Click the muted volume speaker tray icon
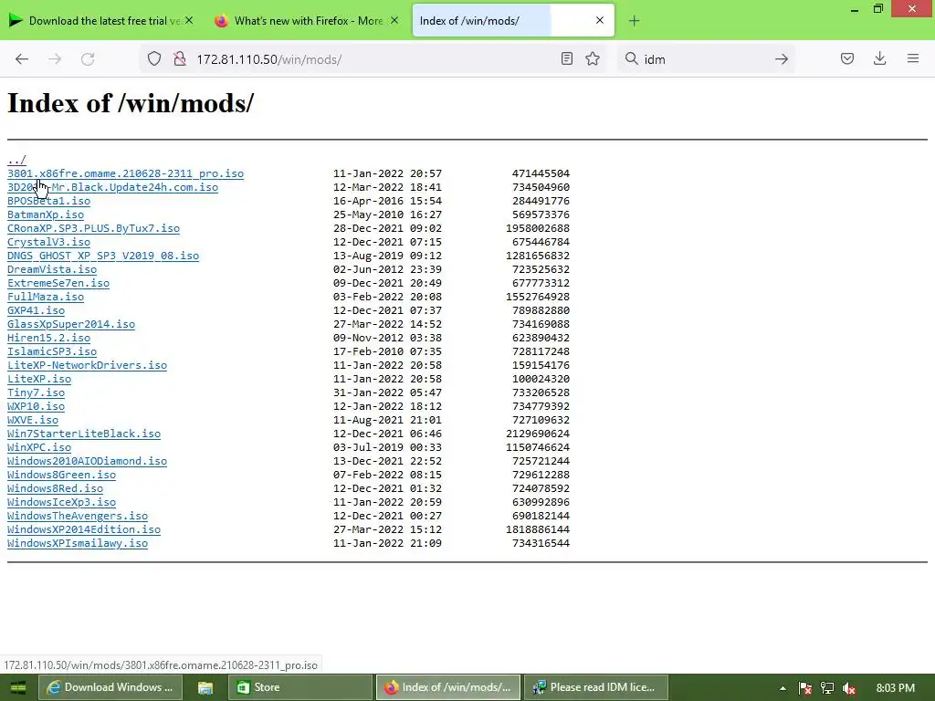Image resolution: width=935 pixels, height=701 pixels. pos(849,688)
